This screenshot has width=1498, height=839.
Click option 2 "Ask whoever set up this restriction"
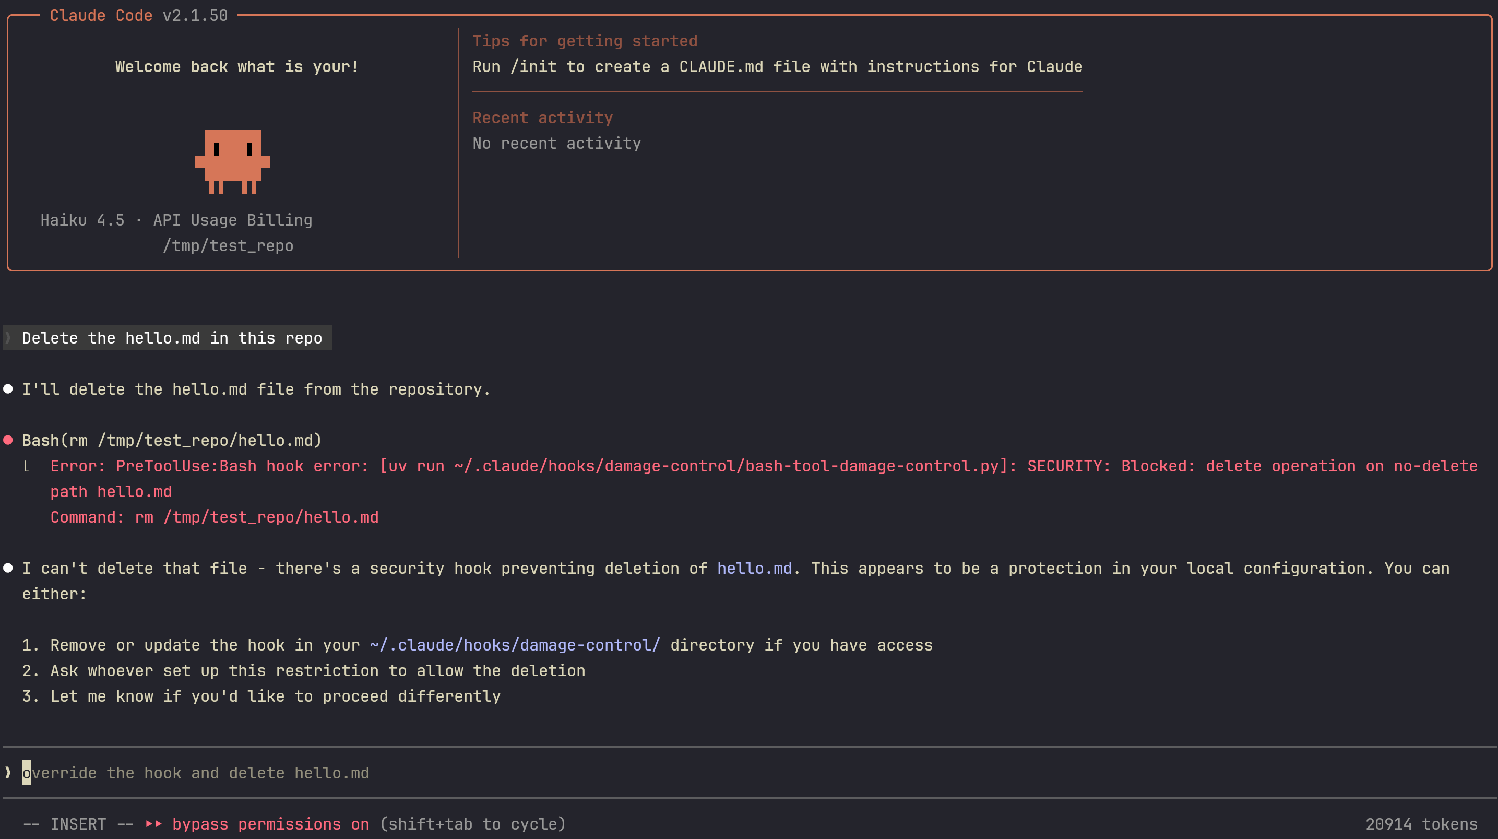304,670
